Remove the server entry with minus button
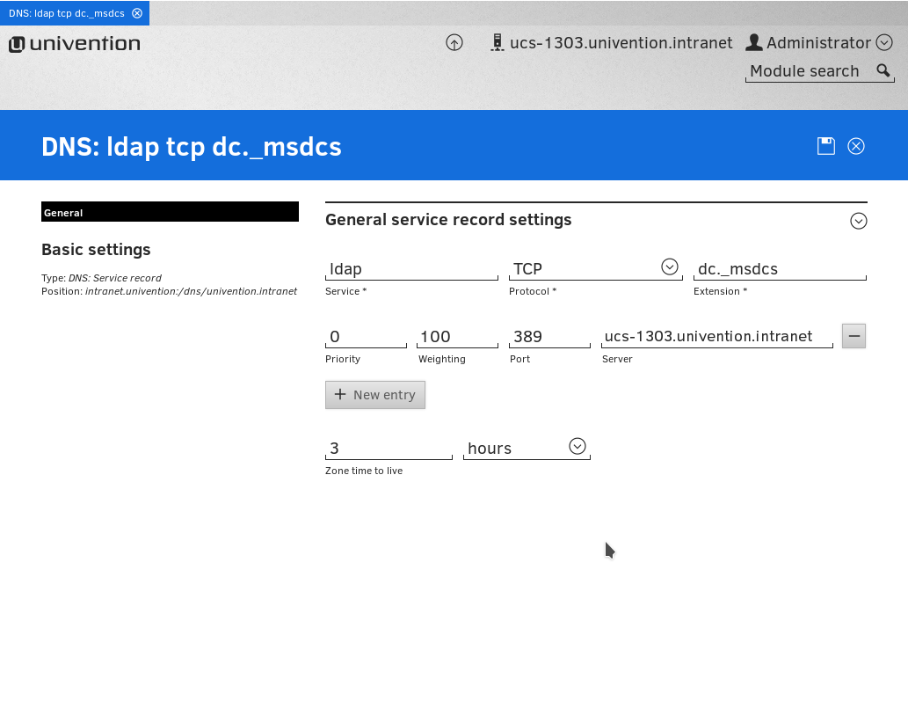Screen dimensions: 908x716 [x=854, y=336]
